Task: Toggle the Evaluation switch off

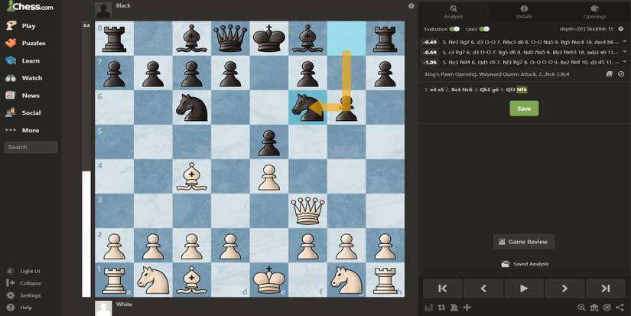Action: (454, 29)
